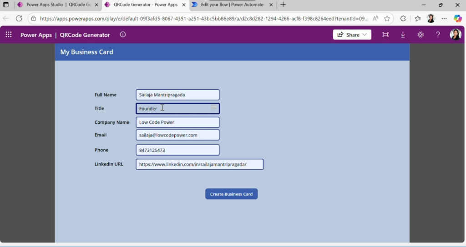View site information lock icon
Viewport: 466px width, 247px height.
[34, 19]
